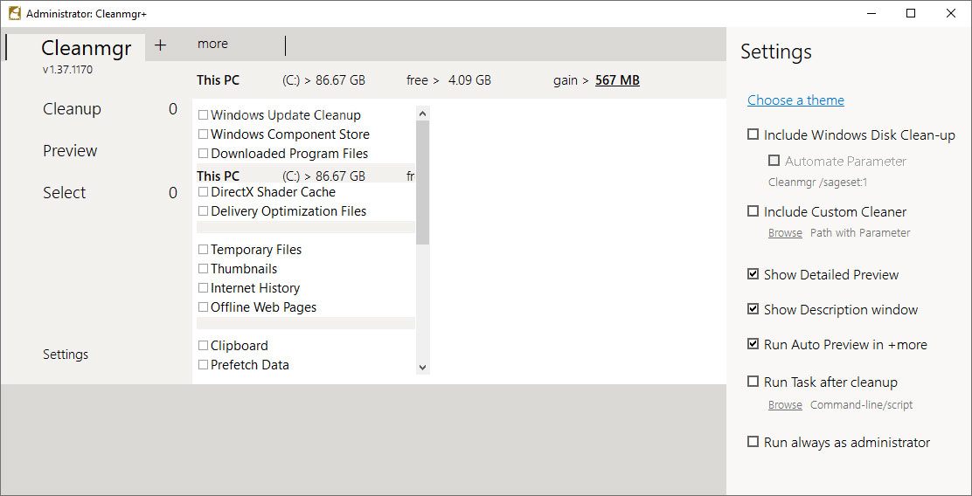Uncheck Show Description window
Image resolution: width=972 pixels, height=496 pixels.
pyautogui.click(x=753, y=309)
